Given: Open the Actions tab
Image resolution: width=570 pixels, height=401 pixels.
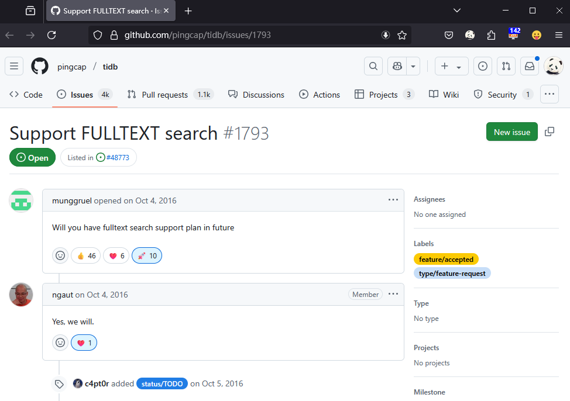Looking at the screenshot, I should [x=320, y=95].
